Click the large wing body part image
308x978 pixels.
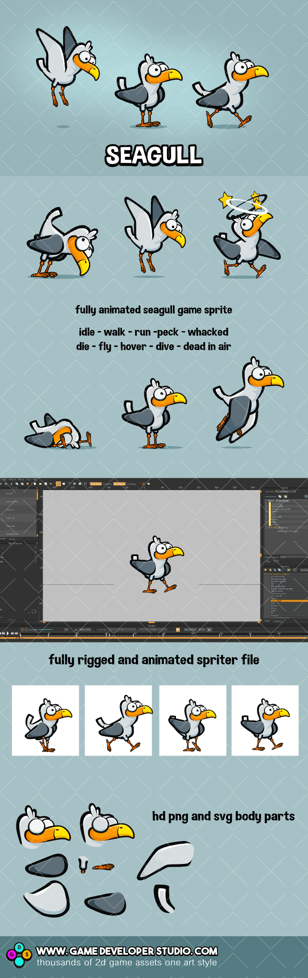coord(166,860)
